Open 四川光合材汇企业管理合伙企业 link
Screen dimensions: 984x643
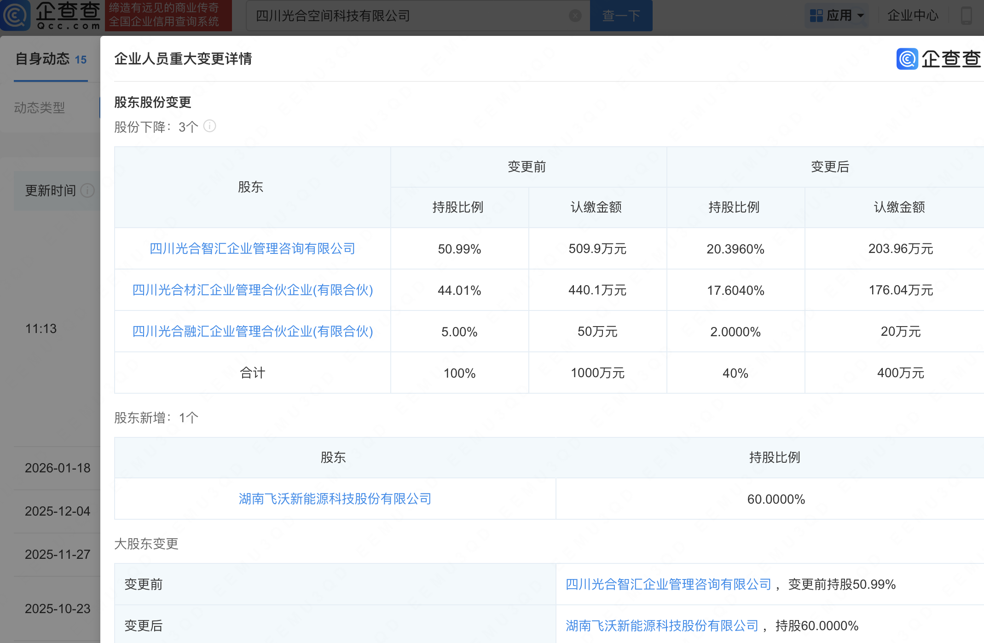252,290
